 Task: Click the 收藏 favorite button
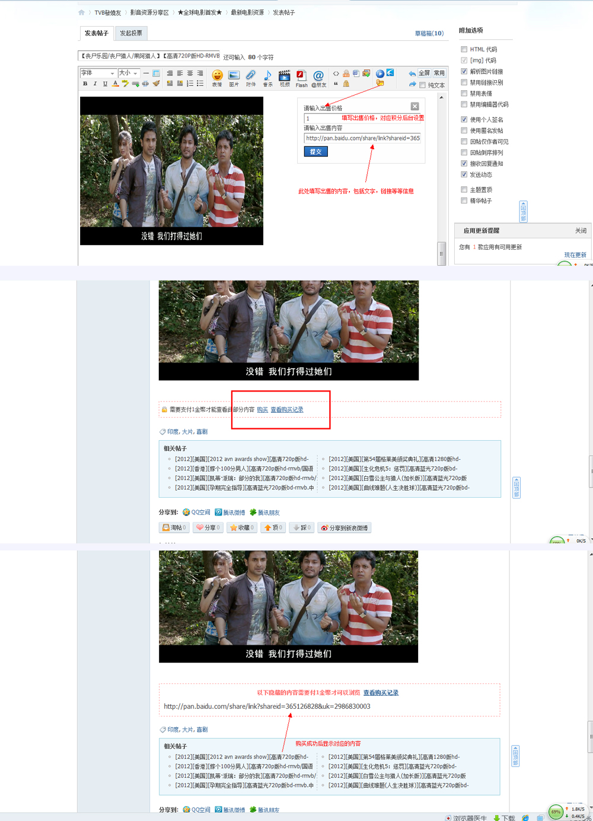(242, 527)
